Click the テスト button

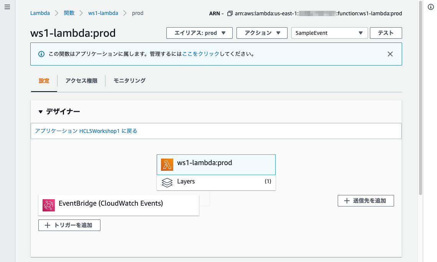386,33
